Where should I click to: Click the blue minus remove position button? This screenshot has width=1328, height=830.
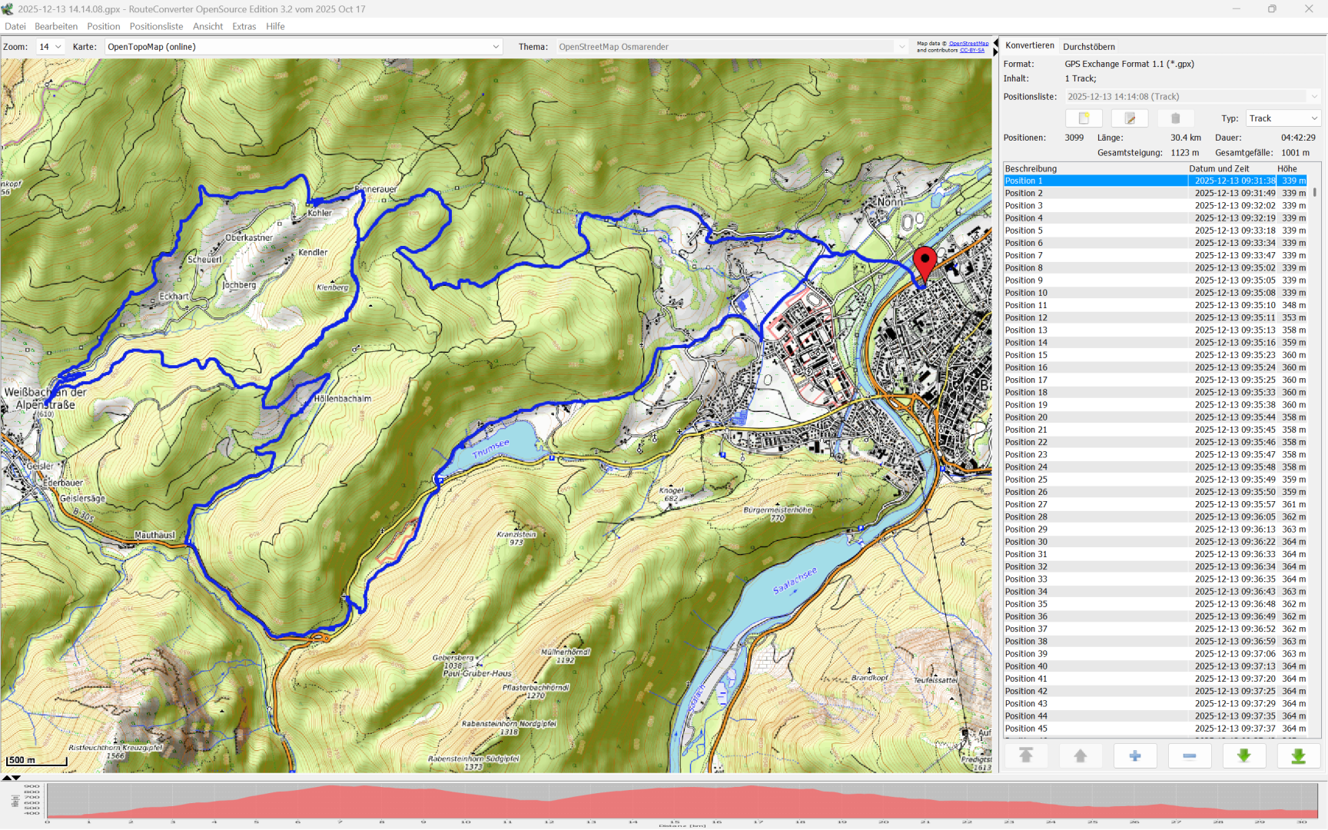(x=1189, y=756)
